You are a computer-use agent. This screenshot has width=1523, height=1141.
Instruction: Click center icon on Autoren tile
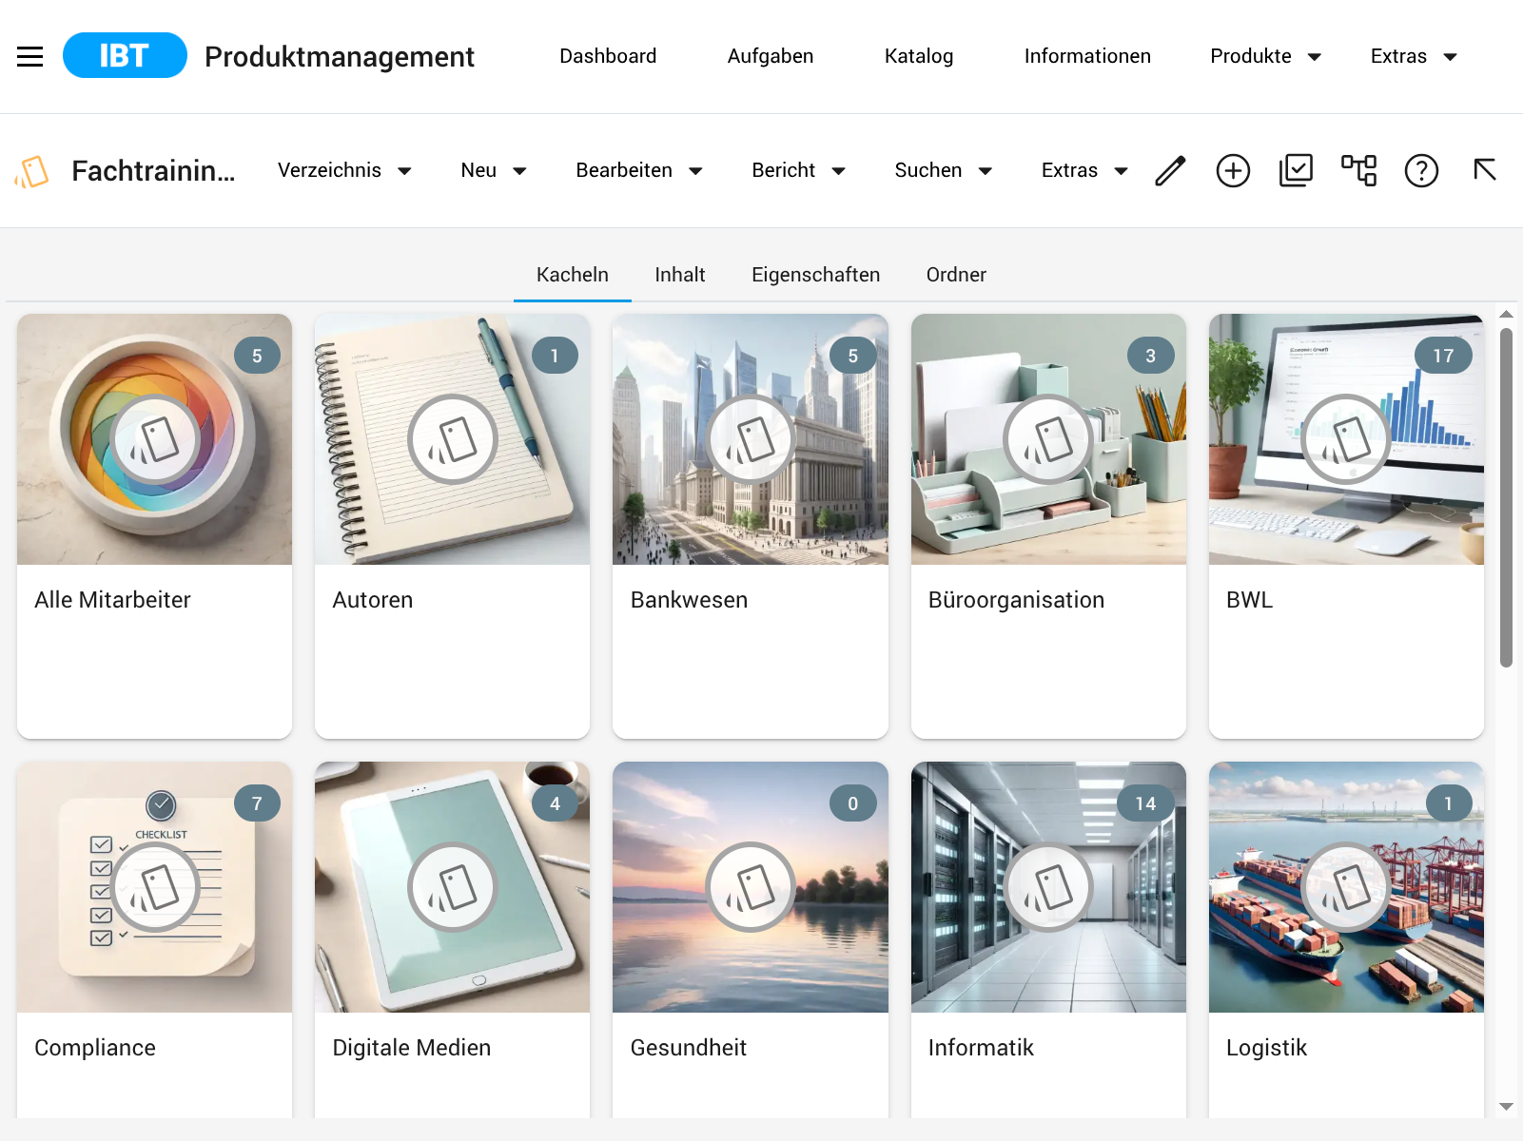[x=453, y=439]
